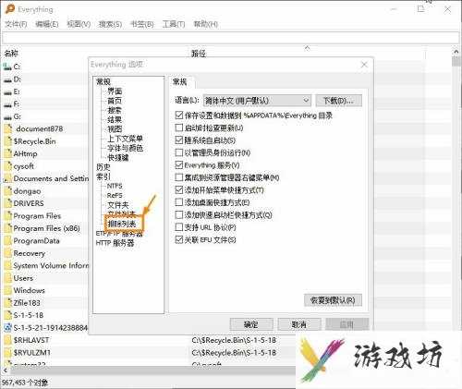This screenshot has width=462, height=389.
Task: Click 恢复到默认(R) button
Action: tap(333, 300)
